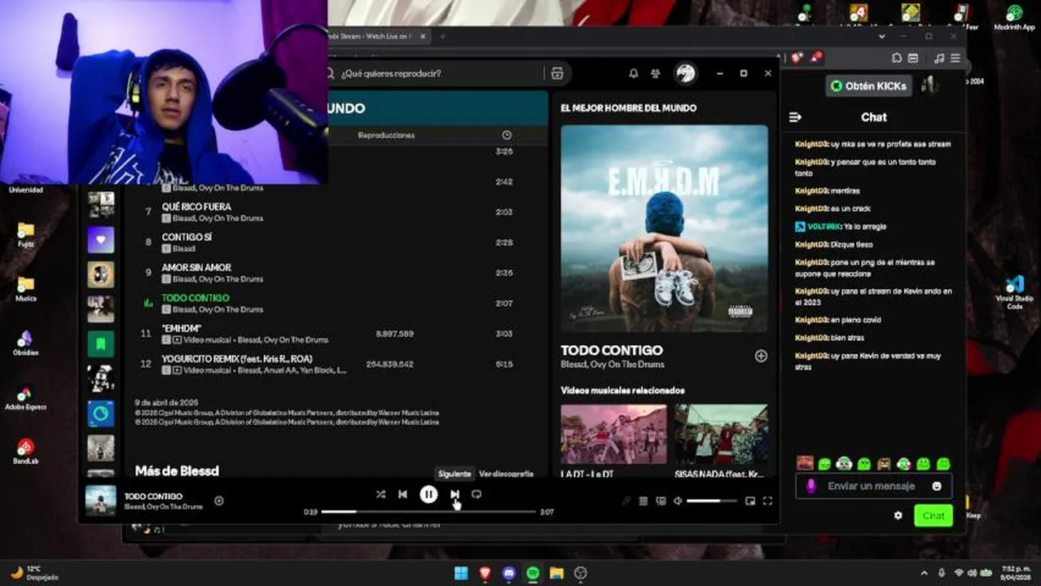Open the LA DT related video thumbnail
This screenshot has width=1041, height=586.
613,435
